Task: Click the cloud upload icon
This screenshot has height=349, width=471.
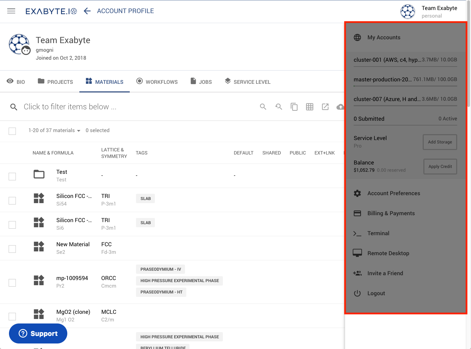Action: (x=340, y=107)
